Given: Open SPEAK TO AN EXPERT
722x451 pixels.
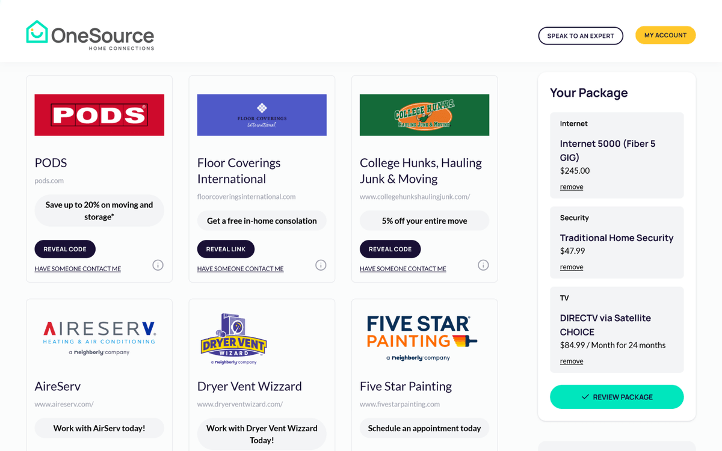Looking at the screenshot, I should point(580,35).
